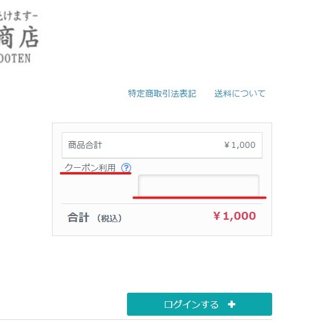Click the OOTEN text beneath the logo
Viewport: 332px width, 335px height.
15,59
